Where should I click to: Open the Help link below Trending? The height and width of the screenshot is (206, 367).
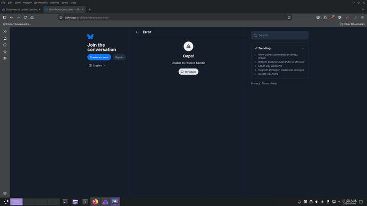click(274, 83)
